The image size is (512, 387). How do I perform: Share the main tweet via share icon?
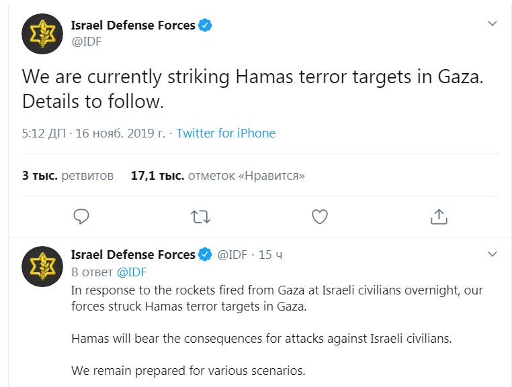(x=438, y=217)
